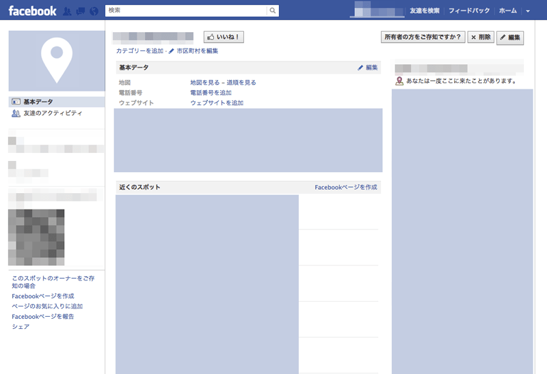Click 市区町村を編集 link
The width and height of the screenshot is (547, 374).
click(x=197, y=51)
